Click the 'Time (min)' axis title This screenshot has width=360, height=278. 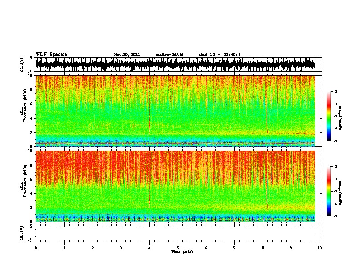(182, 252)
